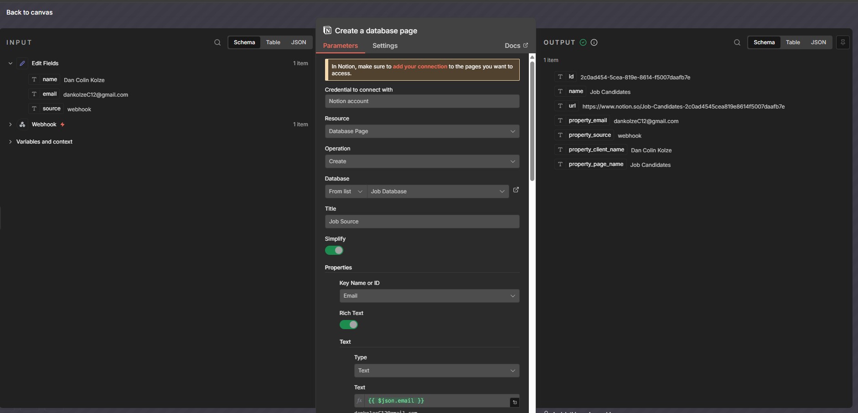The image size is (858, 413).
Task: Open the From list mode dropdown
Action: [346, 191]
